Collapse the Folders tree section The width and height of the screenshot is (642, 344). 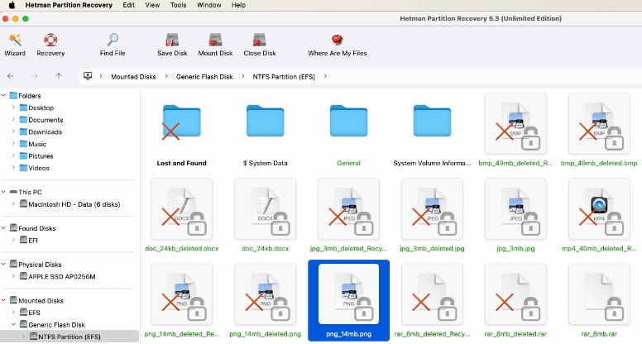pos(3,95)
